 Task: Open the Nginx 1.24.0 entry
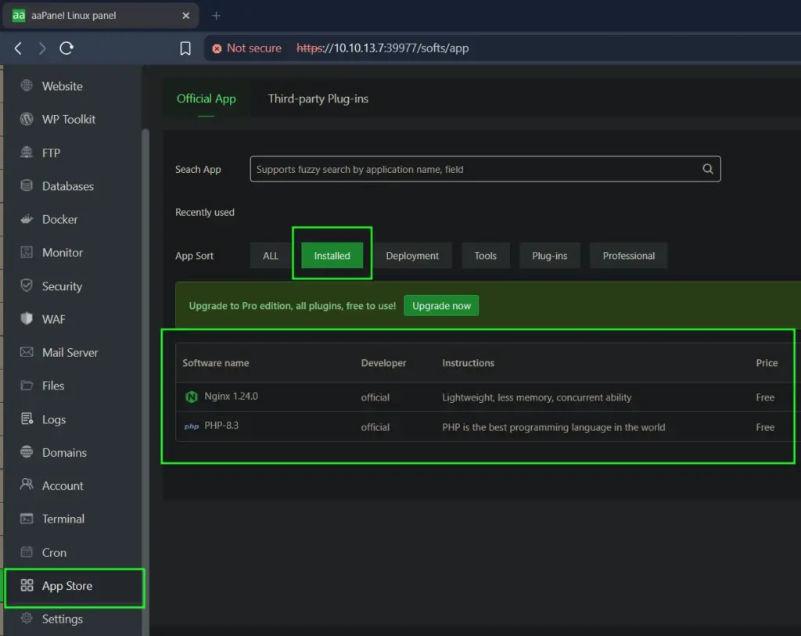coord(231,396)
